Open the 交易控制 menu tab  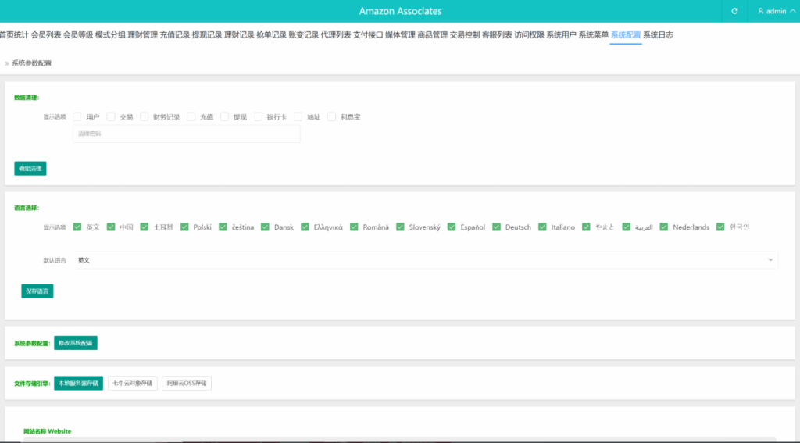coord(464,34)
